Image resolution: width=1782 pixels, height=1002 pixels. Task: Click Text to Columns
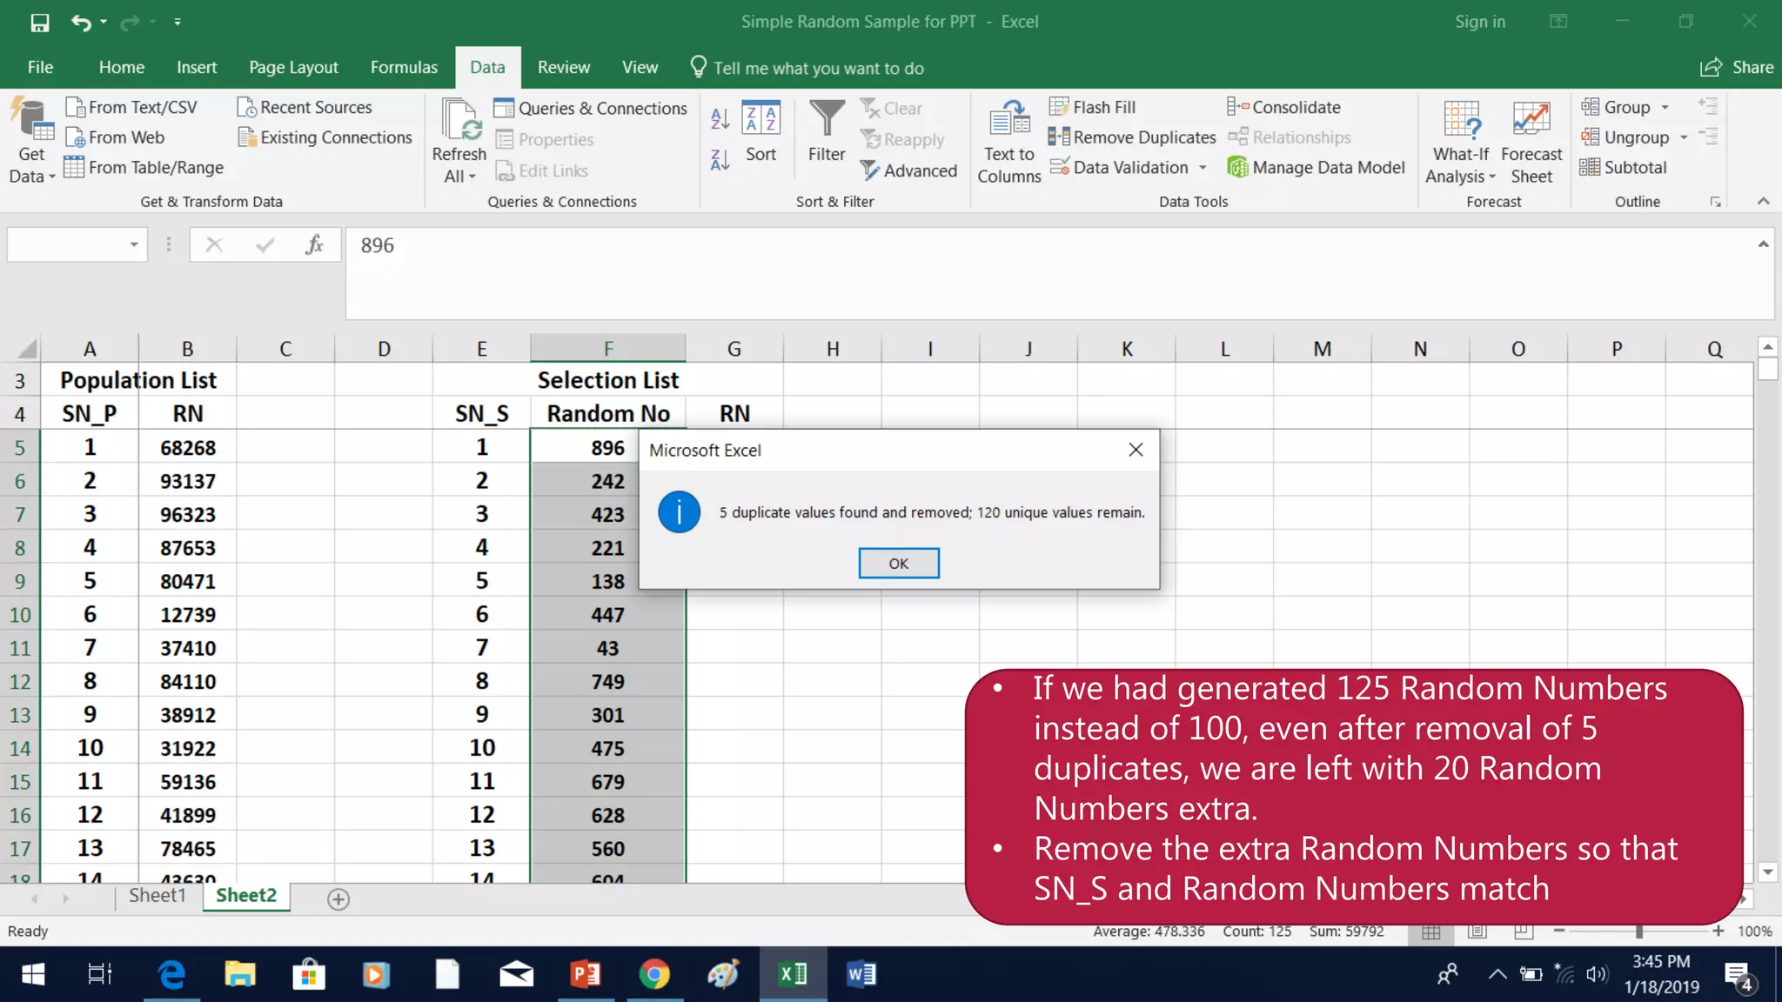point(1008,142)
